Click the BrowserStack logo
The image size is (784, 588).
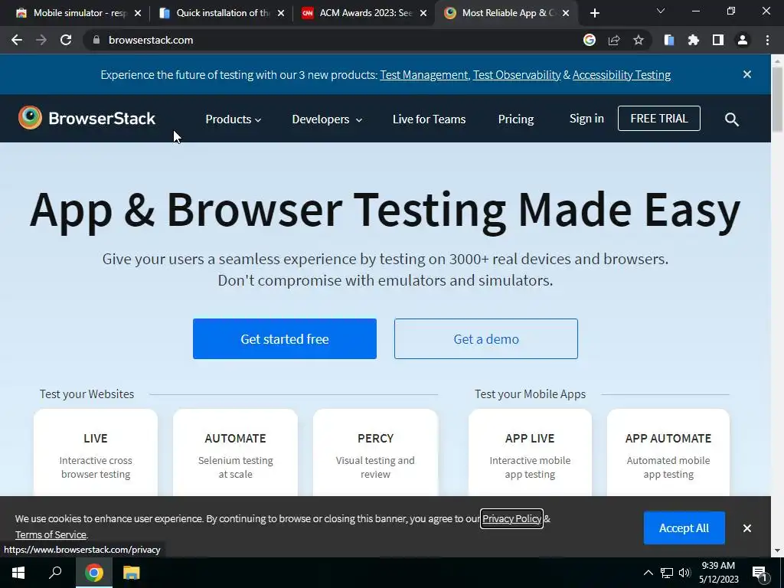[x=87, y=118]
